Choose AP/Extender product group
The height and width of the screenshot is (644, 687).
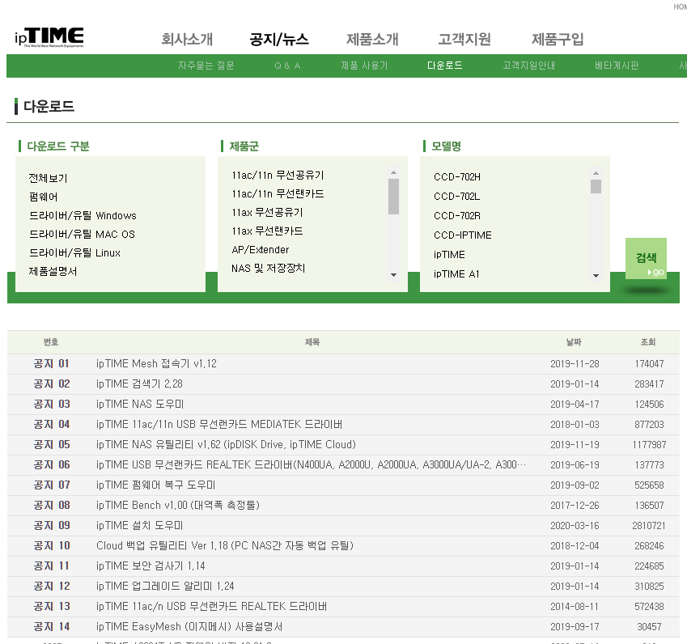click(261, 250)
